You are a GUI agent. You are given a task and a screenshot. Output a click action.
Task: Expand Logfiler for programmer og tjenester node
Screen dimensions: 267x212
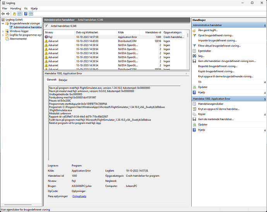[x=3, y=35]
